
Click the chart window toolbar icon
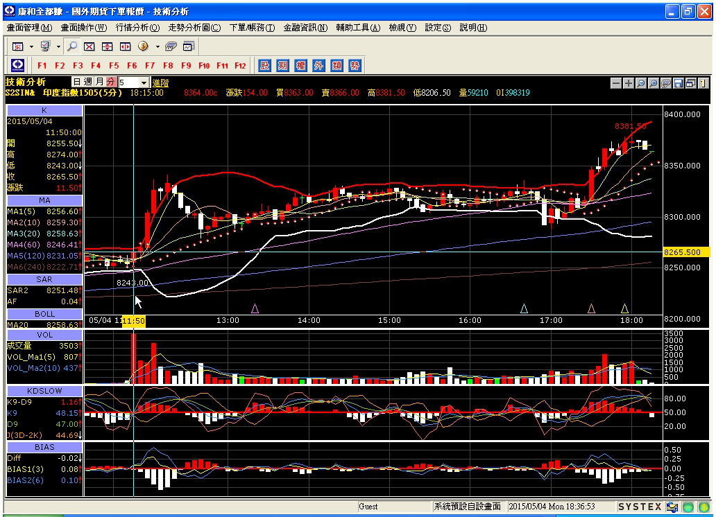(189, 46)
